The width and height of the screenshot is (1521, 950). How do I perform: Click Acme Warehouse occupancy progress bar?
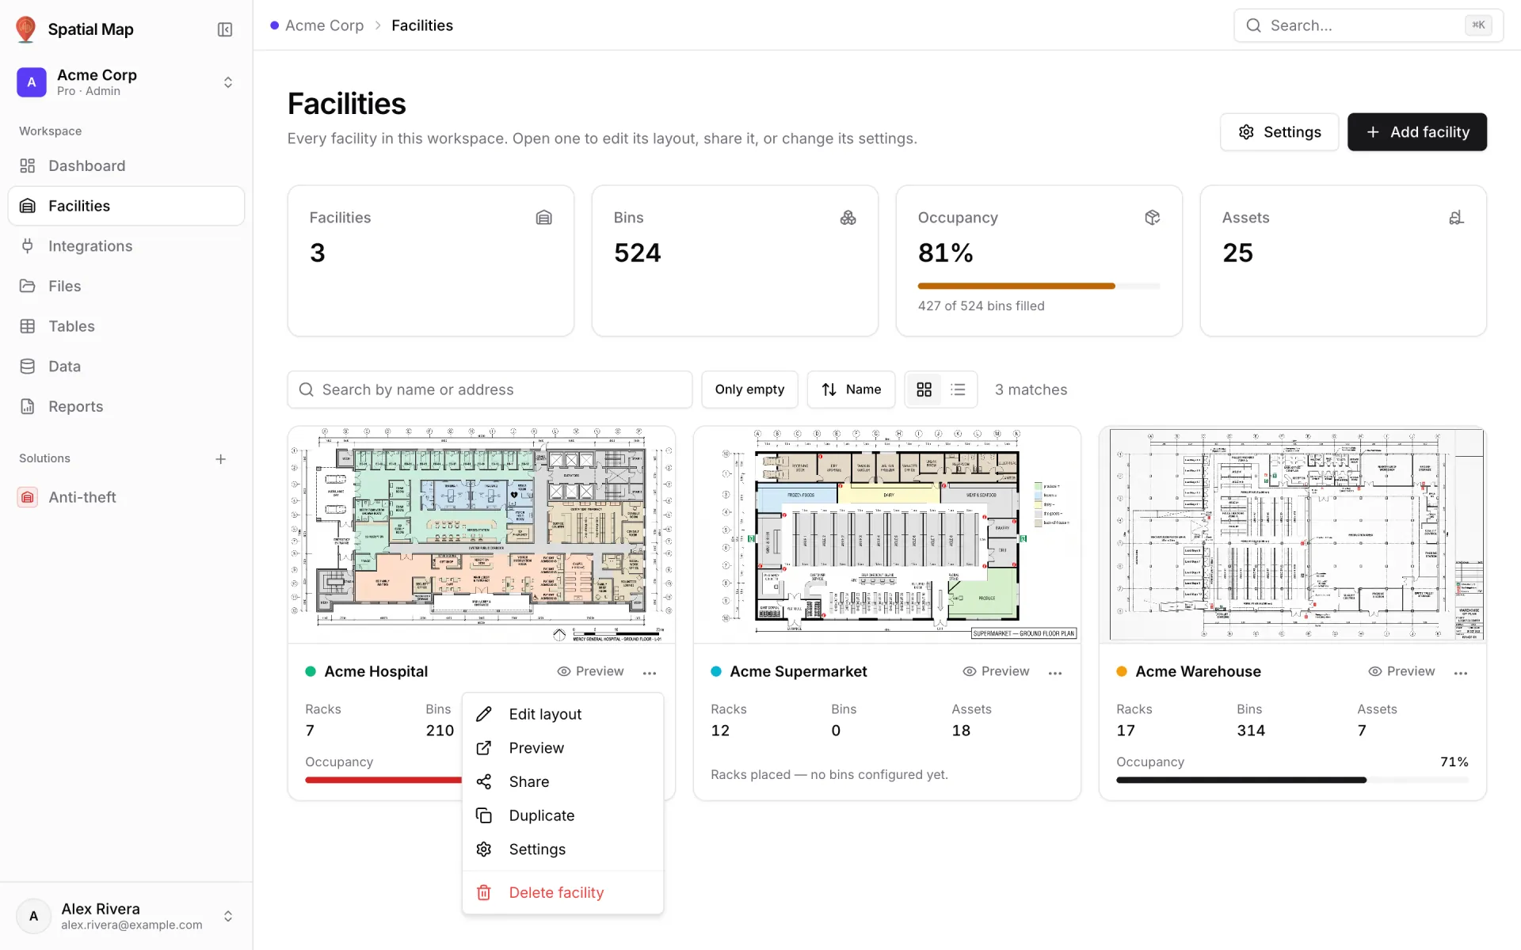1292,780
